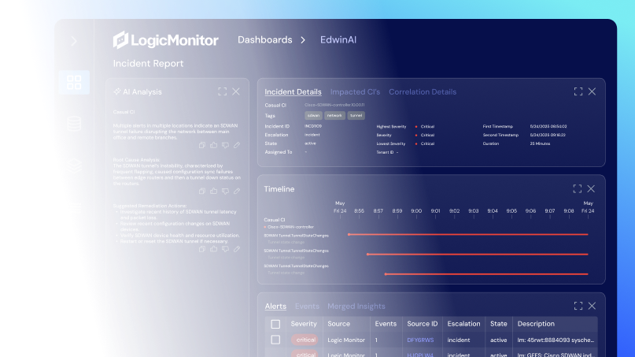
Task: Sort by the Description column header
Action: [x=536, y=324]
